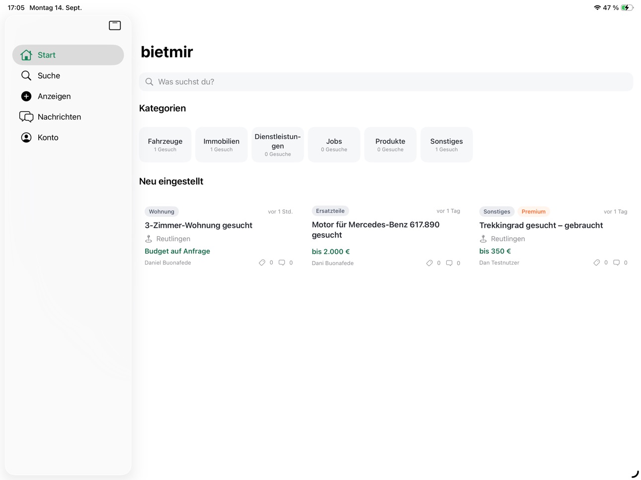Click comment icon on 3-Zimmer-Wohnung listing

[x=282, y=263]
